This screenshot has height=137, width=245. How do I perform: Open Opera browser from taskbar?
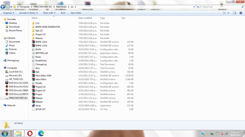[30, 134]
